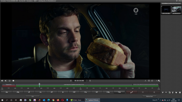Delete cut list with the trash icon
This screenshot has height=102, width=182.
coord(173,92)
